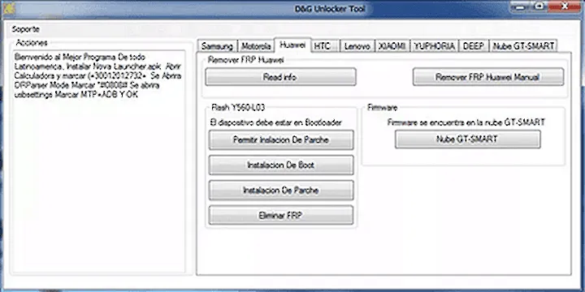Switch to the DEEP tab
This screenshot has width=585, height=292.
pyautogui.click(x=474, y=46)
